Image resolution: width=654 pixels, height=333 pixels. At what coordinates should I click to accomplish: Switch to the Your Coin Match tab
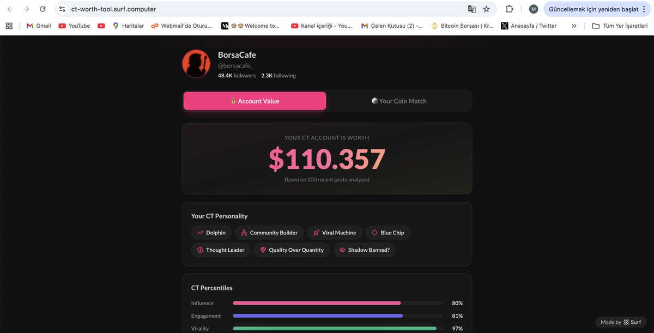pyautogui.click(x=399, y=101)
